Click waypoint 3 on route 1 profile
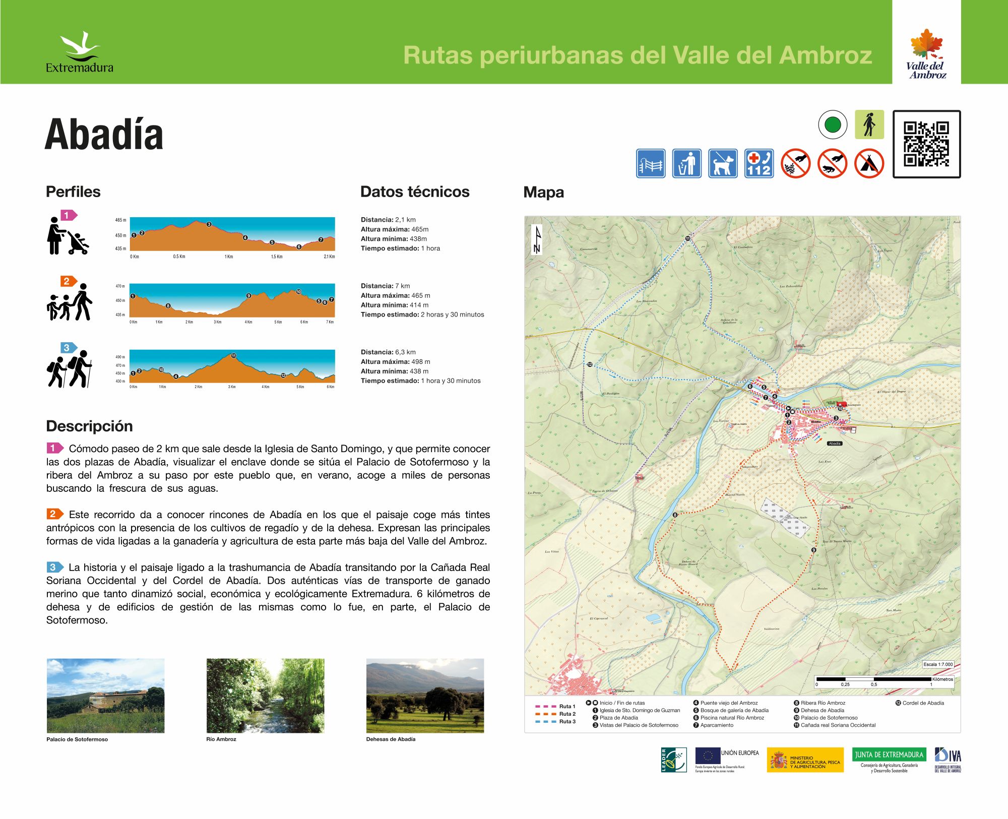This screenshot has width=1008, height=819. click(209, 224)
